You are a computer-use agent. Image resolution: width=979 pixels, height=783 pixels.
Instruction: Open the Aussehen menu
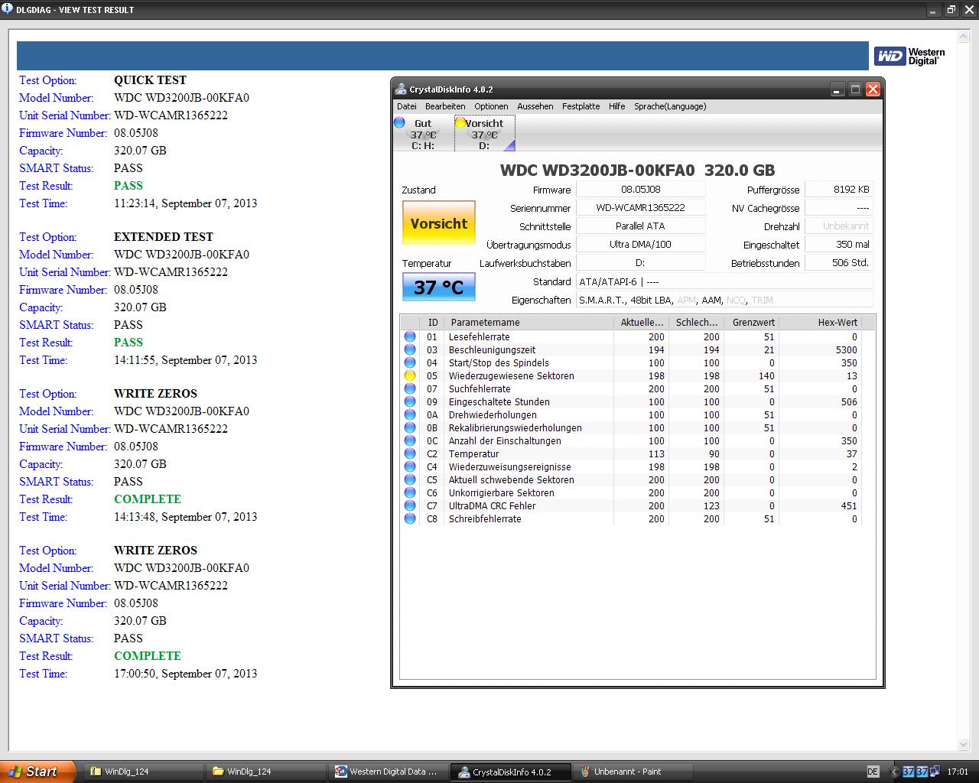tap(535, 106)
